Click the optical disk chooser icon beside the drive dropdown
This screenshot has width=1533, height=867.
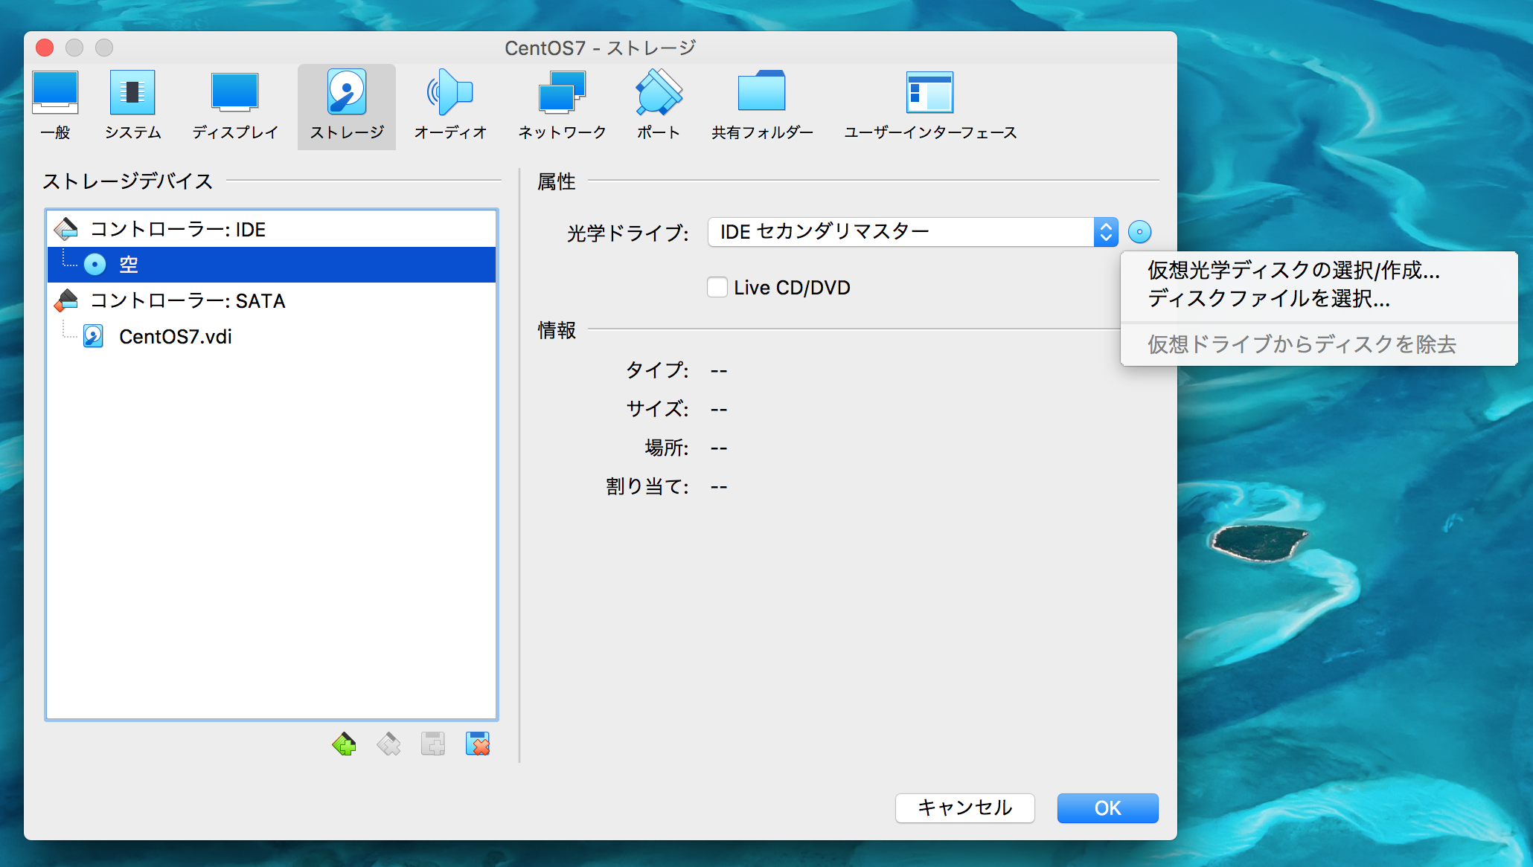coord(1140,231)
